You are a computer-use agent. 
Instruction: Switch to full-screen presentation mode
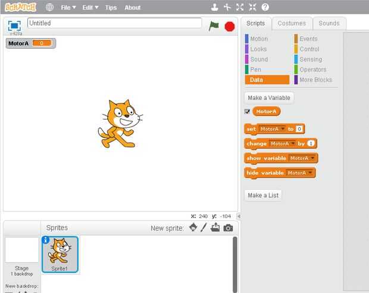(x=14, y=26)
